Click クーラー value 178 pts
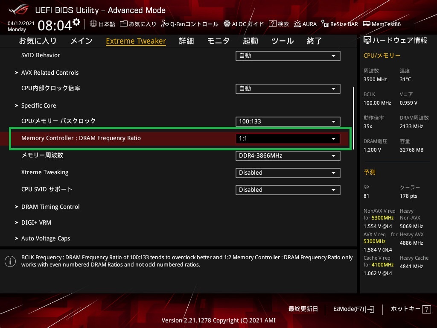The height and width of the screenshot is (328, 437). pyautogui.click(x=408, y=196)
